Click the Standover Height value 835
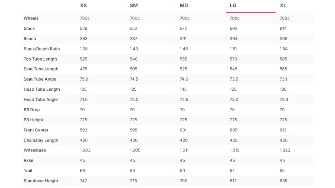The width and height of the screenshot is (335, 188). (x=283, y=181)
